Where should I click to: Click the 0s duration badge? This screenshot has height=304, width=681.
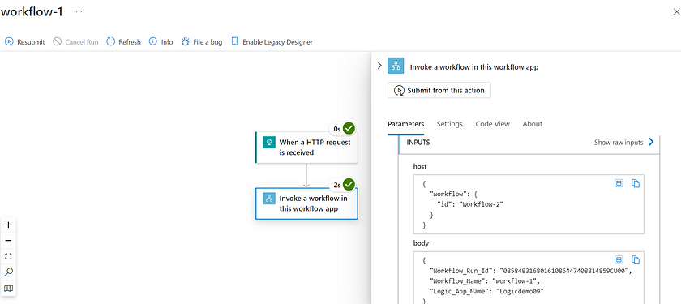point(337,129)
